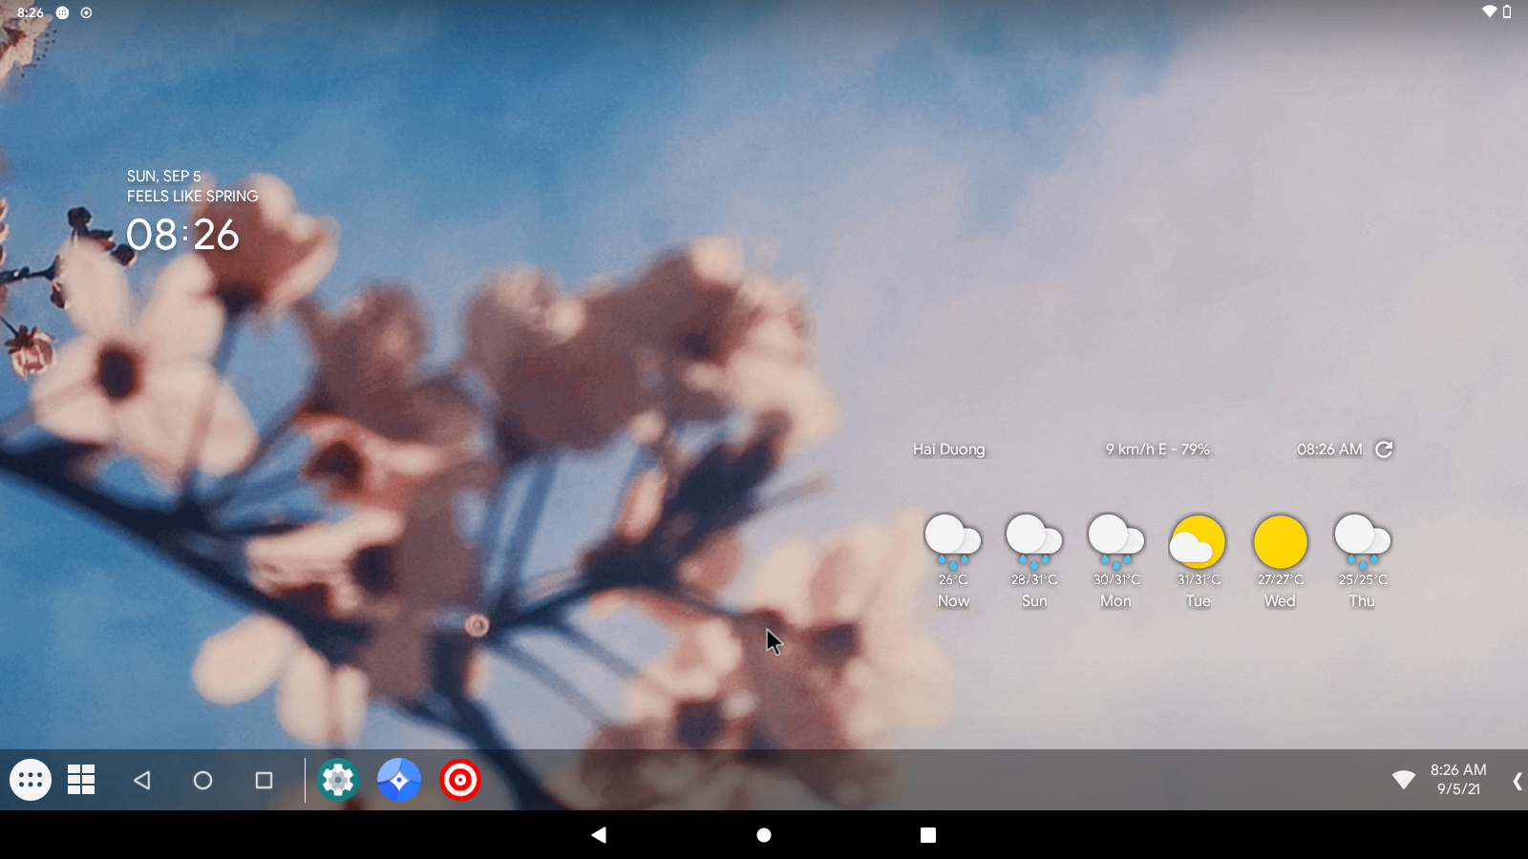Open Wi-Fi status in taskbar tray
Viewport: 1528px width, 859px height.
[1403, 780]
